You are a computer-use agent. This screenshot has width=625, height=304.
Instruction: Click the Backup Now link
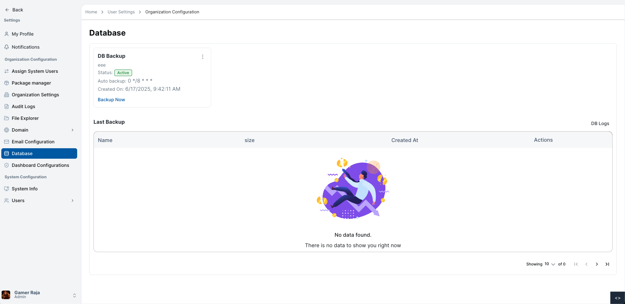tap(111, 100)
